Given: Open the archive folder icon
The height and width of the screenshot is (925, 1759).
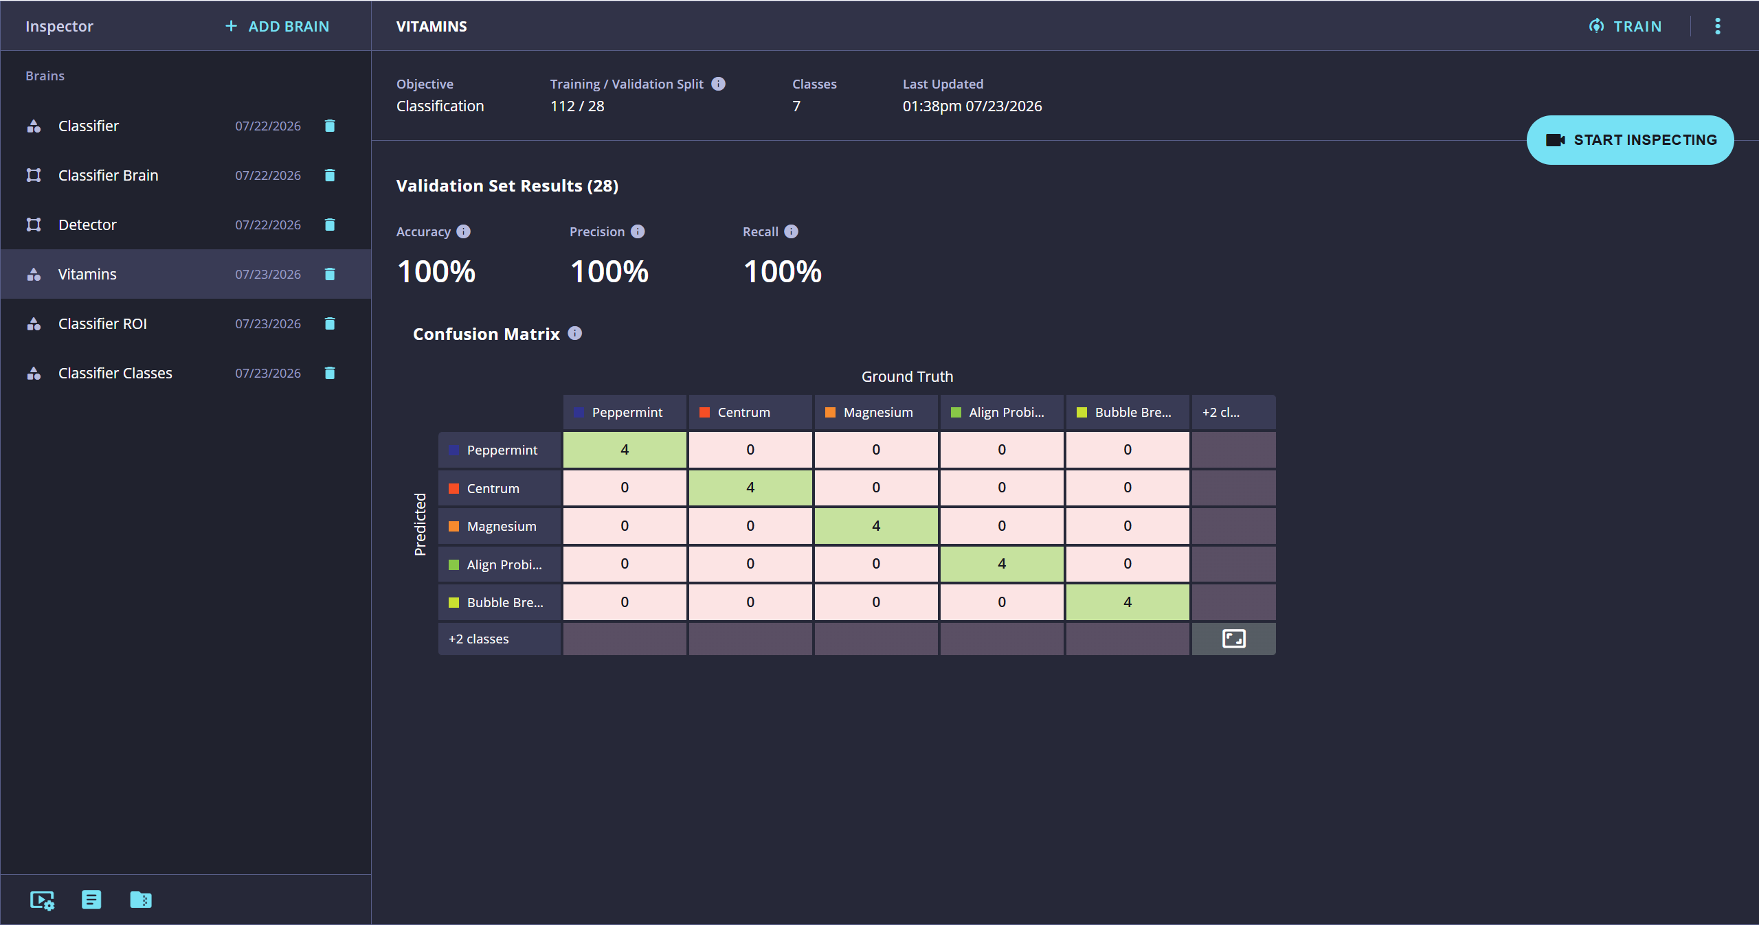Looking at the screenshot, I should point(141,900).
